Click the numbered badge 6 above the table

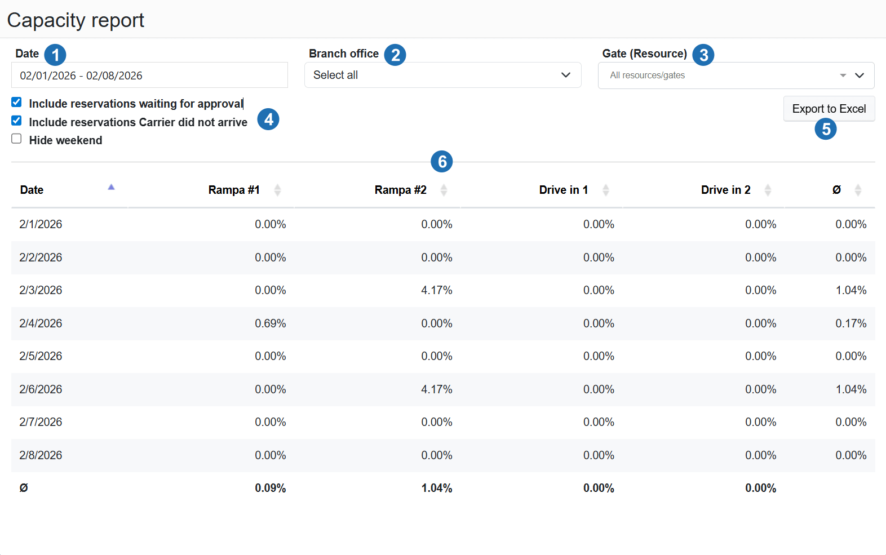pyautogui.click(x=442, y=162)
